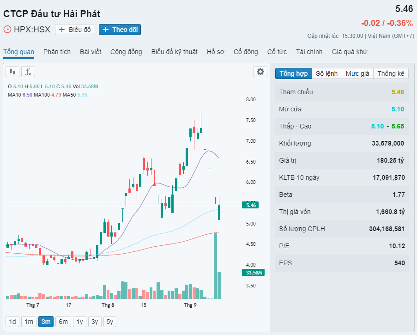The image size is (417, 335).
Task: Switch to Tổng quan tab
Action: coord(18,52)
